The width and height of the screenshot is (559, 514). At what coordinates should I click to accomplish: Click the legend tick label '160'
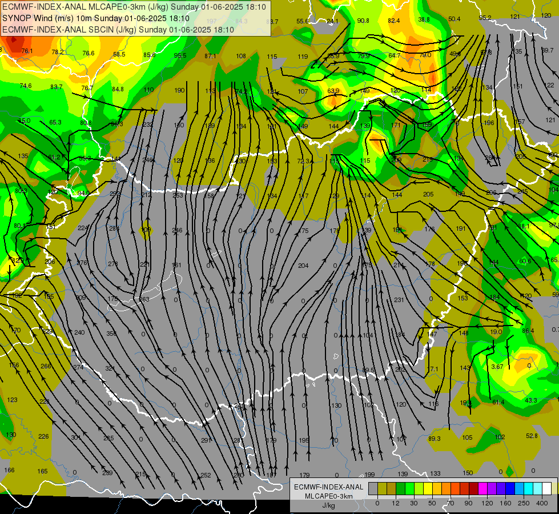tap(505, 503)
